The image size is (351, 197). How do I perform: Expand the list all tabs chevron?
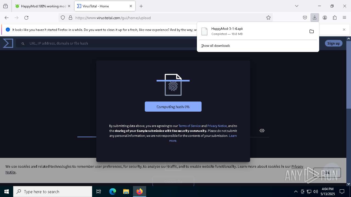296,6
